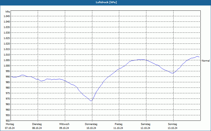Image resolution: width=211 pixels, height=131 pixels.
Task: Click the 'Mittwoch' day label
Action: [x=64, y=124]
